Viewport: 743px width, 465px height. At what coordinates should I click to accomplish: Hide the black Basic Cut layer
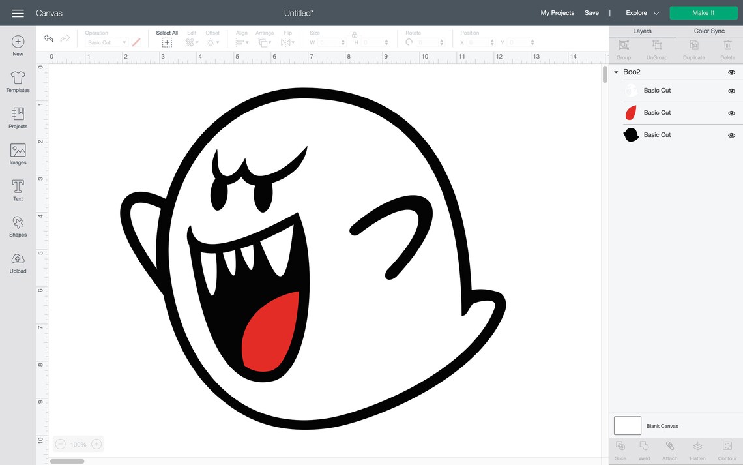[x=731, y=135]
